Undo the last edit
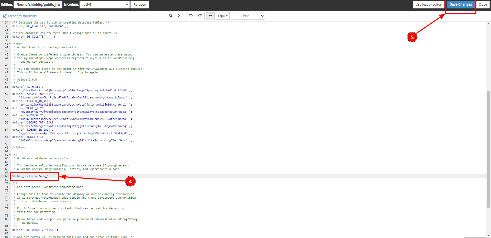 [191, 16]
